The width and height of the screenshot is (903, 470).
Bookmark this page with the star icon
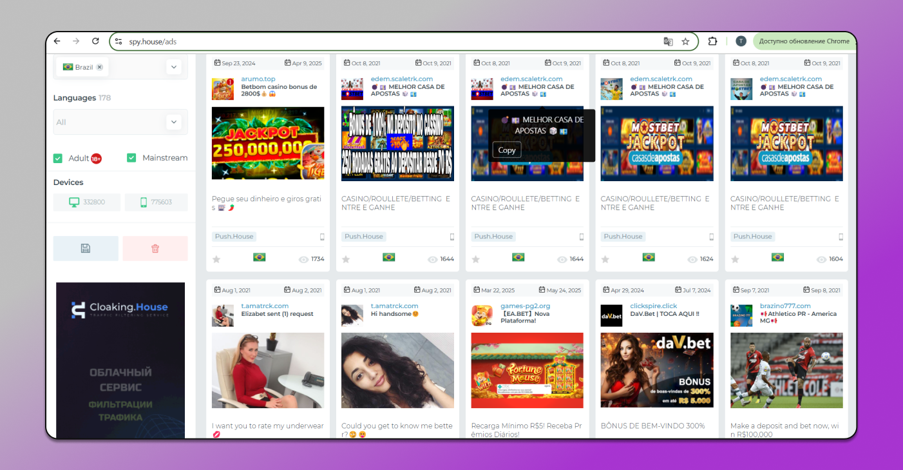pyautogui.click(x=685, y=41)
